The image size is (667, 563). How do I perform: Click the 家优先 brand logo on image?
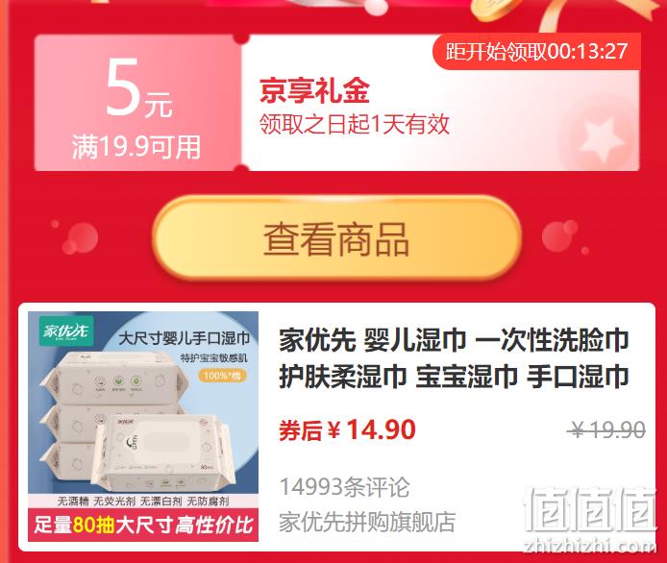pyautogui.click(x=66, y=330)
